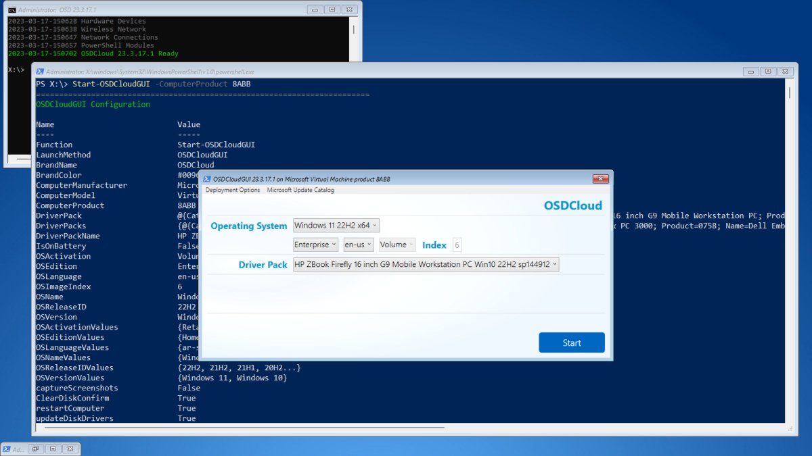Close the OSD 23.3.17.1 command window
This screenshot has width=812, height=456.
(350, 9)
